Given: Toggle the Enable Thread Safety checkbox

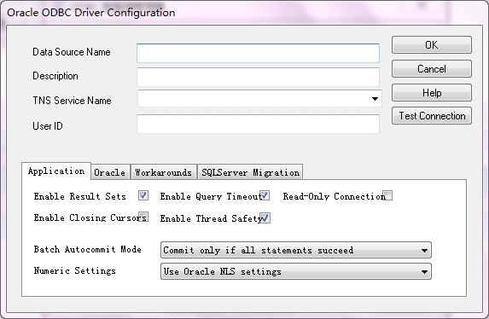Looking at the screenshot, I should [x=265, y=218].
